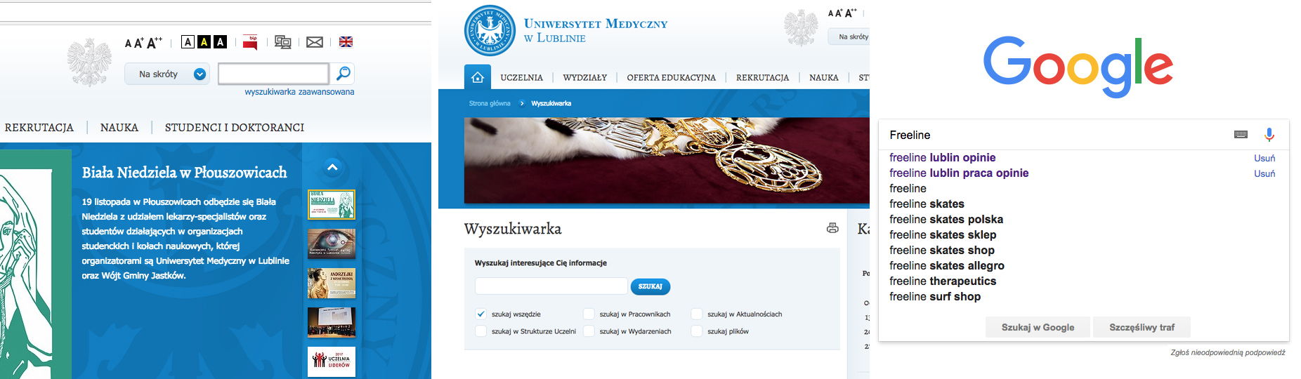Click the Wyszukaj search text field
The width and height of the screenshot is (1301, 379).
tap(551, 286)
